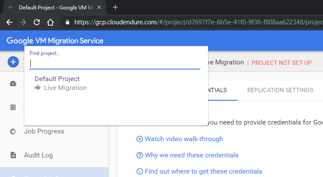
Task: Click the info icon beside Find out where
Action: [x=139, y=171]
